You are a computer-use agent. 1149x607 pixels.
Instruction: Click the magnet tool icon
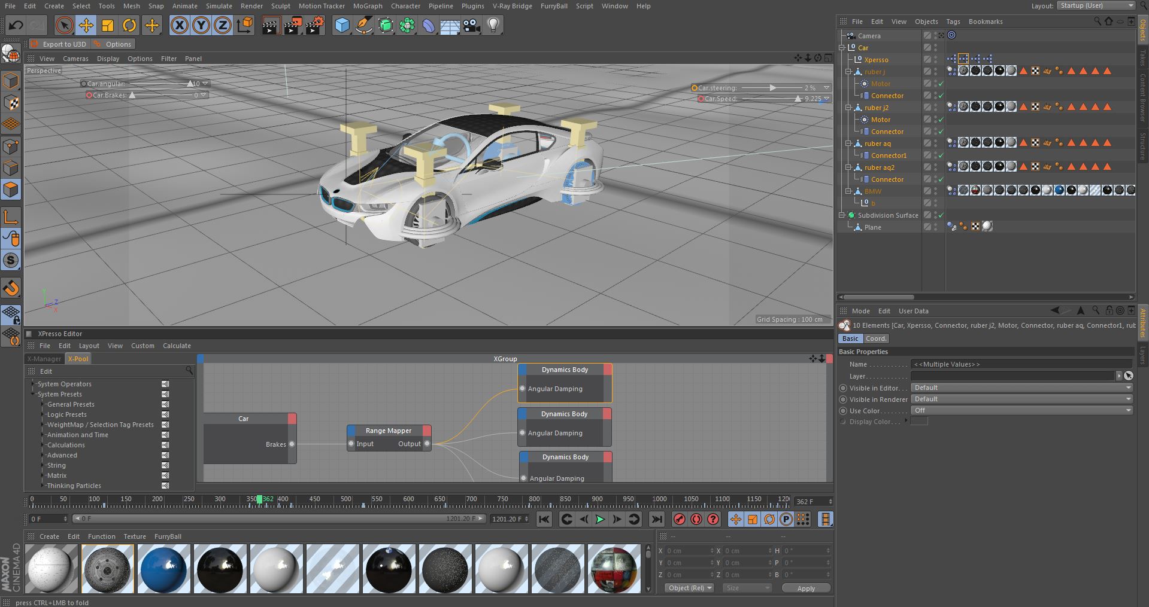point(11,288)
